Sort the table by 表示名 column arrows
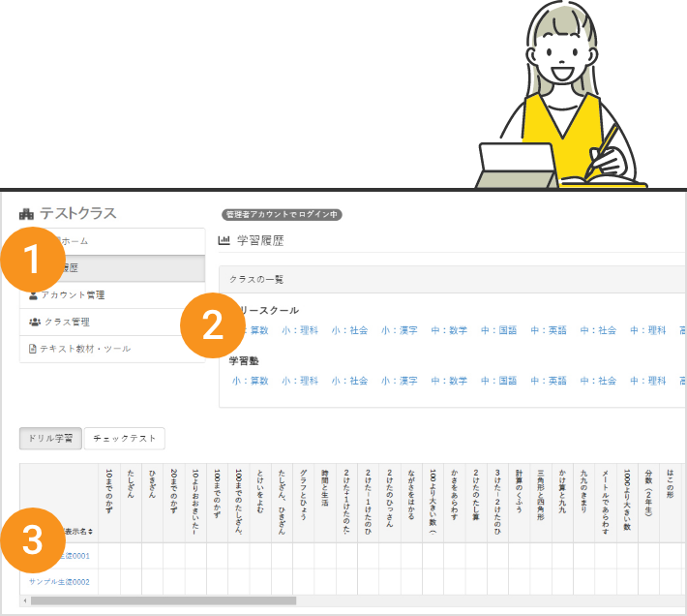Screen dimensions: 687x616 (x=91, y=532)
